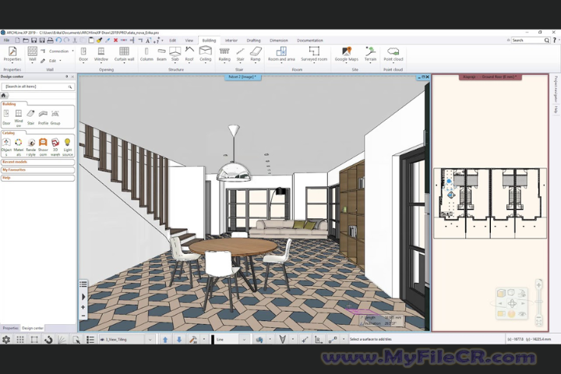The height and width of the screenshot is (374, 561).
Task: Toggle the grid dots icon in status bar
Action: click(20, 339)
